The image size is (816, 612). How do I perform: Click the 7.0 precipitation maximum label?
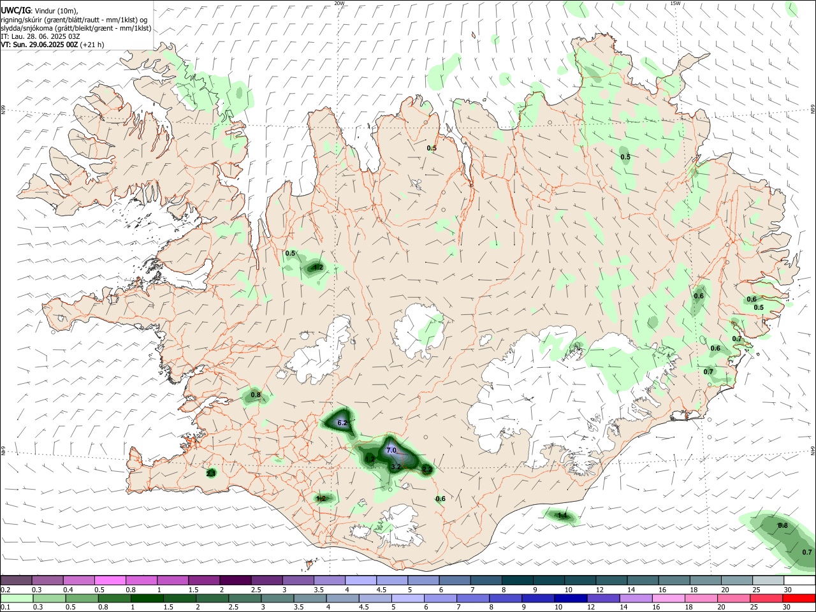(x=391, y=450)
